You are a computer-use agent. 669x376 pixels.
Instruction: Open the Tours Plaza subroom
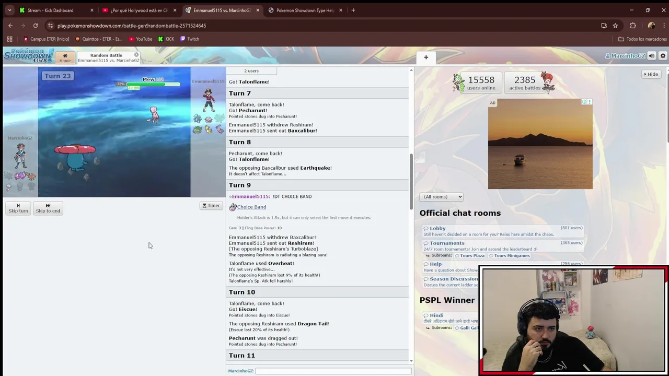tap(469, 255)
